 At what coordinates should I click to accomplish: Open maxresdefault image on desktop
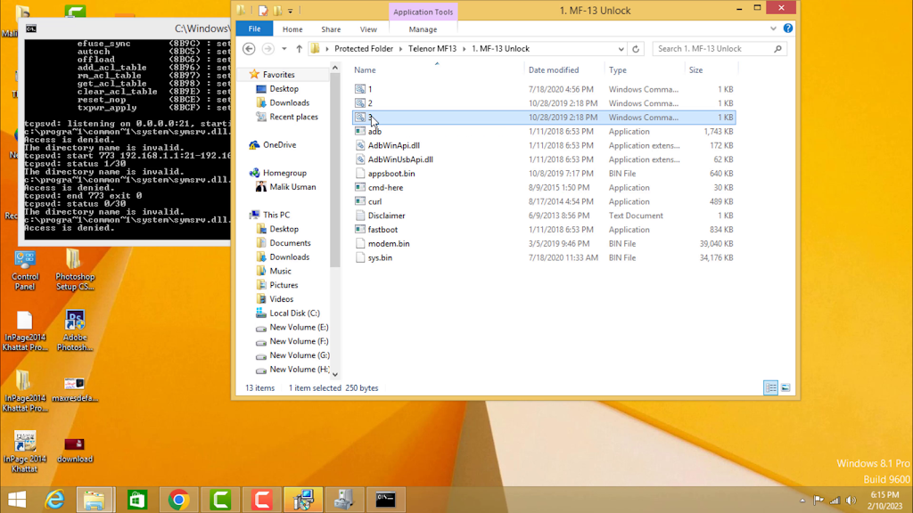coord(75,390)
